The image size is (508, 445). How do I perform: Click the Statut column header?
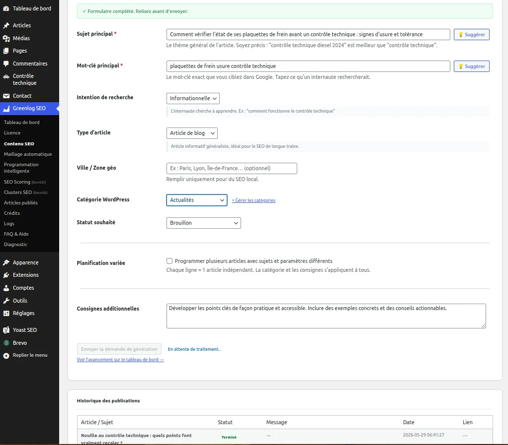[225, 422]
